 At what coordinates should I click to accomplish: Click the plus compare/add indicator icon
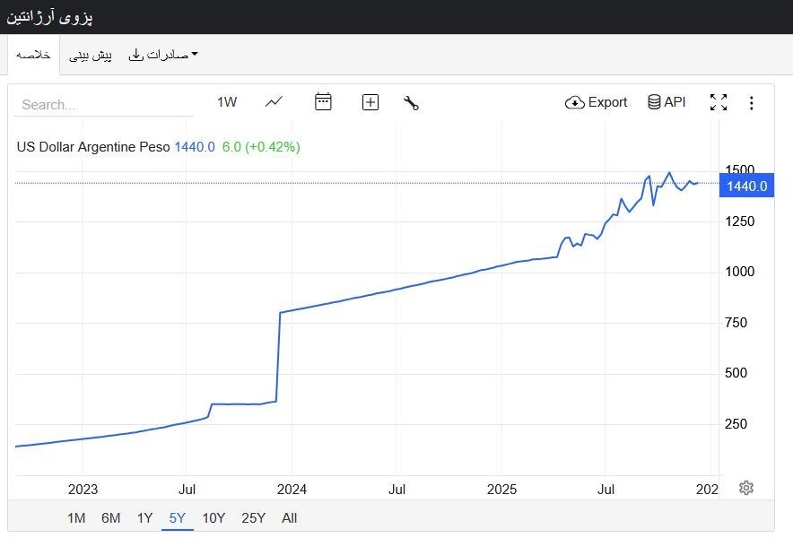pos(370,102)
